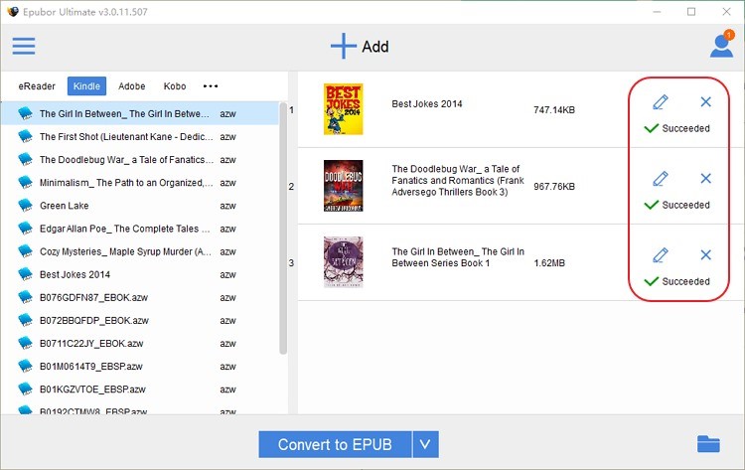
Task: Click Doodlebug War title in right panel
Action: [x=458, y=180]
